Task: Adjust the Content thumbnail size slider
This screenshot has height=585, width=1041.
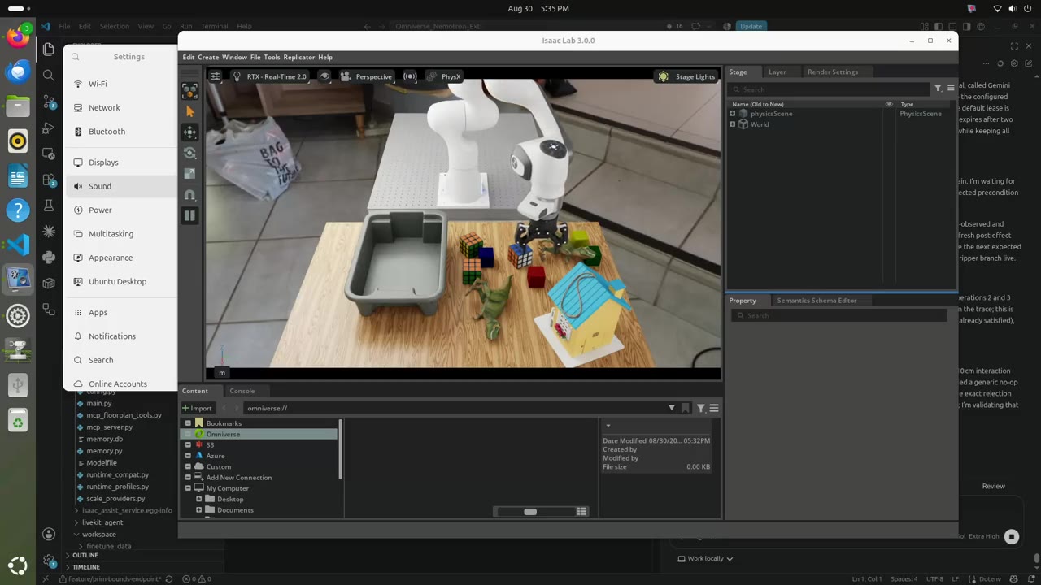Action: (x=530, y=512)
